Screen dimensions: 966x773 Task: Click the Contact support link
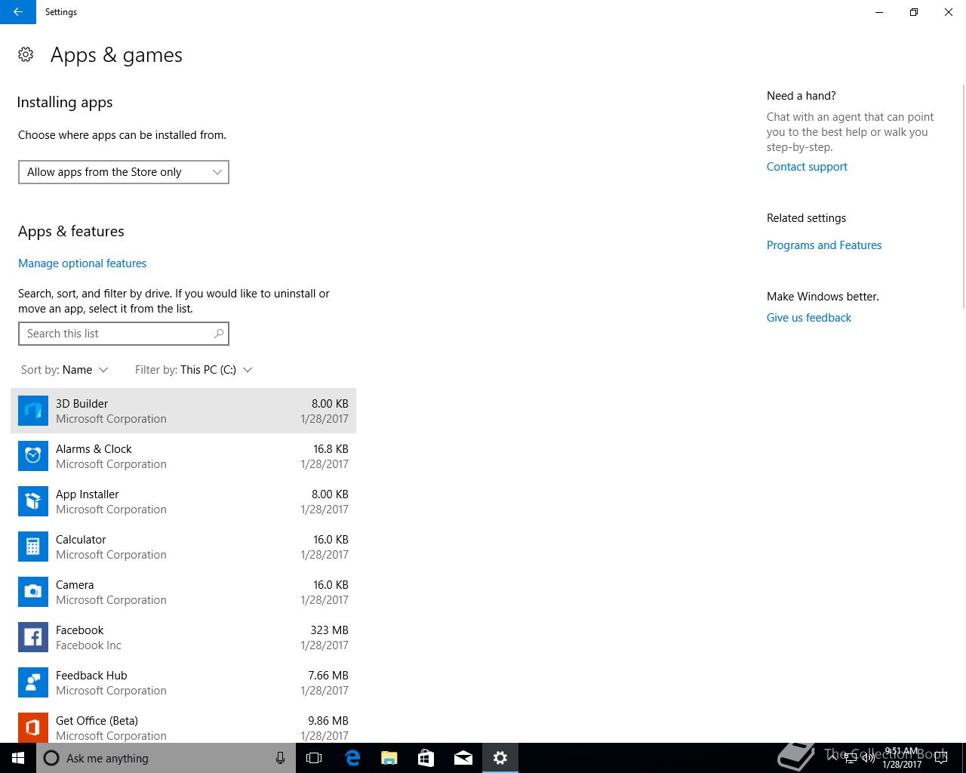[x=807, y=167]
